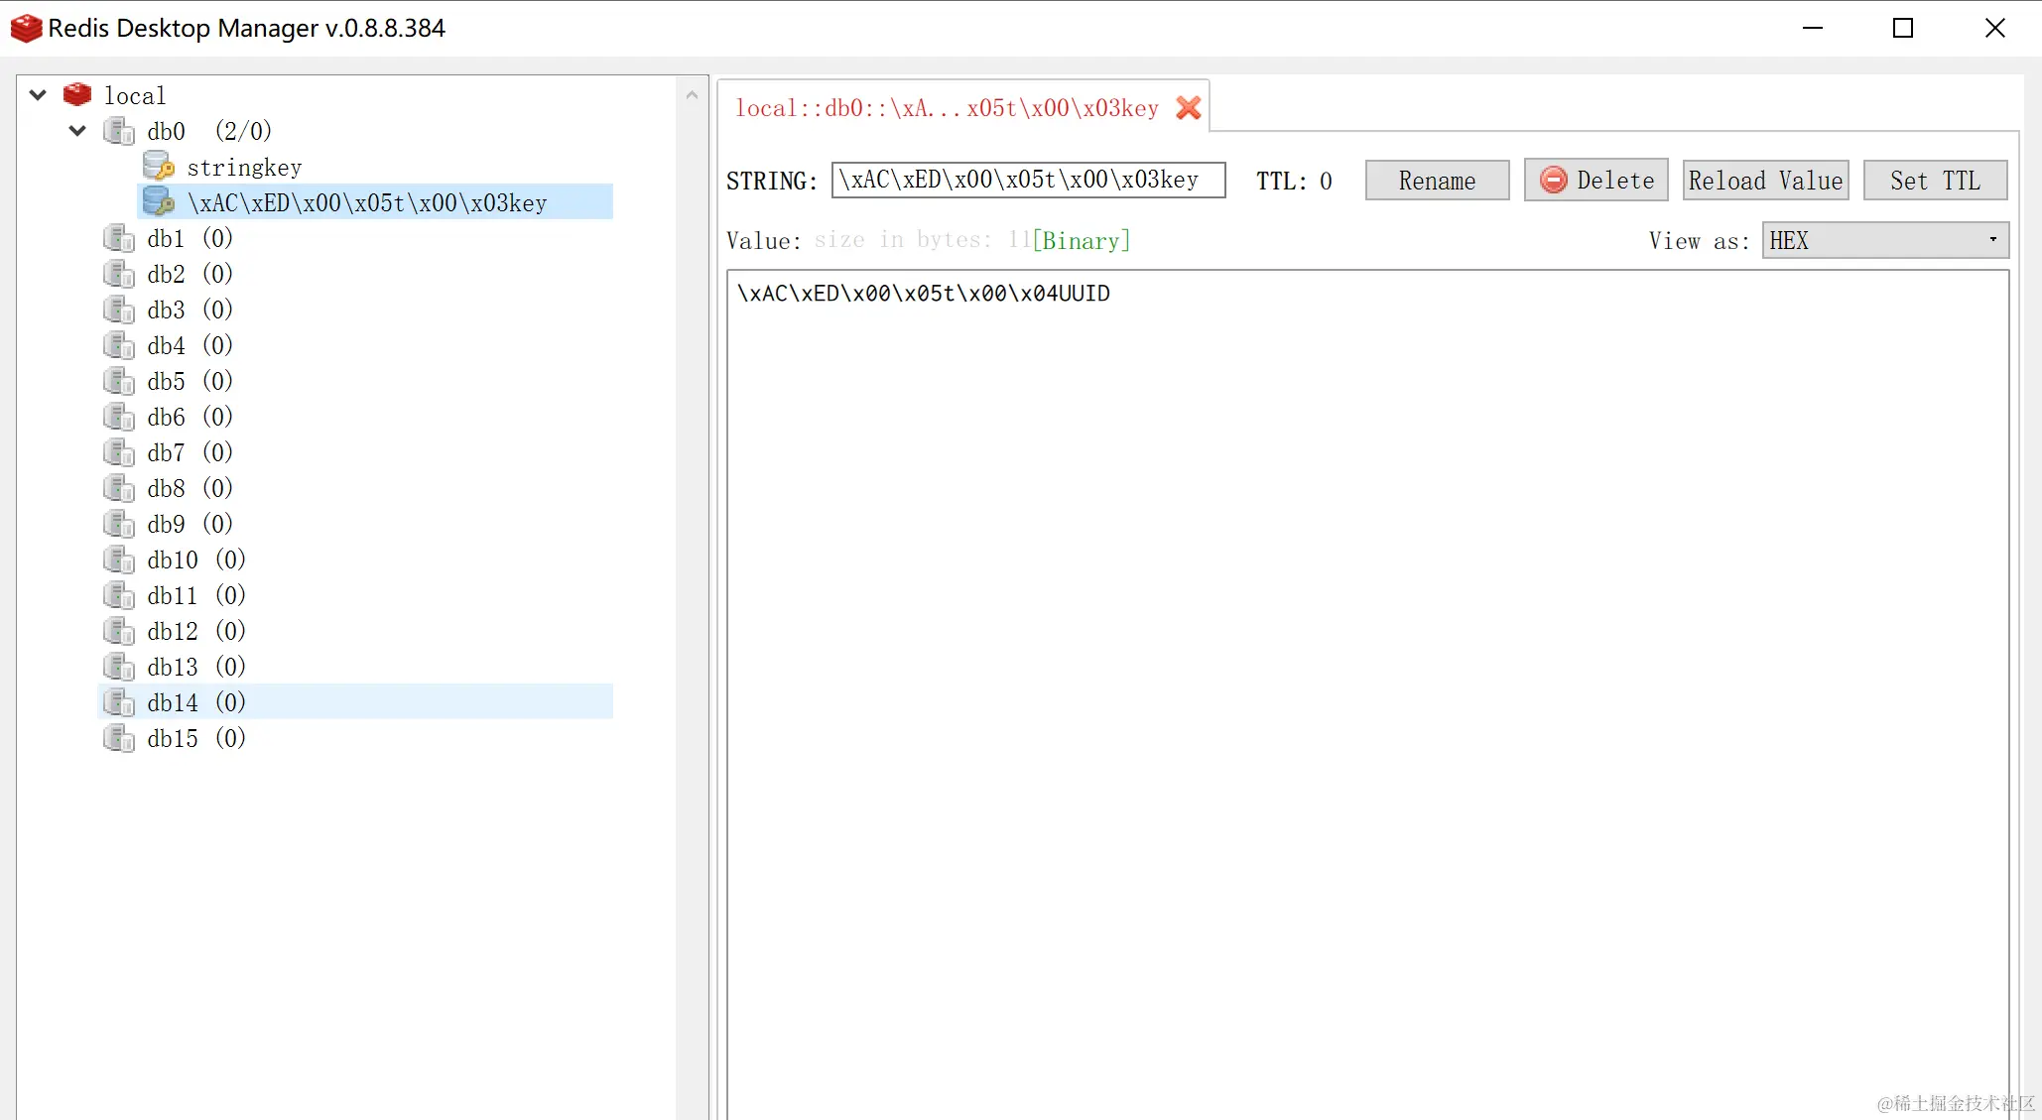The width and height of the screenshot is (2042, 1120).
Task: Click the selected binary key's icon
Action: (158, 202)
